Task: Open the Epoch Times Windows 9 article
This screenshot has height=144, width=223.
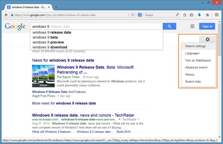Action: click(95, 70)
